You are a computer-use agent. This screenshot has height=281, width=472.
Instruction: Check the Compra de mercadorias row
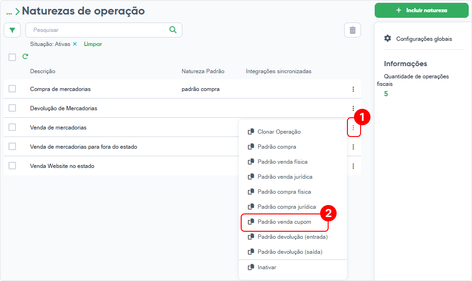(x=12, y=89)
